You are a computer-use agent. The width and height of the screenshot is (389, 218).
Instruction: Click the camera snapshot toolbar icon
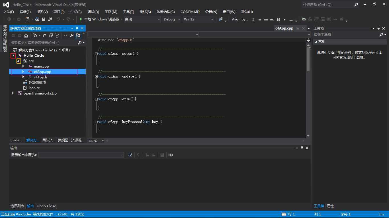pos(304,19)
